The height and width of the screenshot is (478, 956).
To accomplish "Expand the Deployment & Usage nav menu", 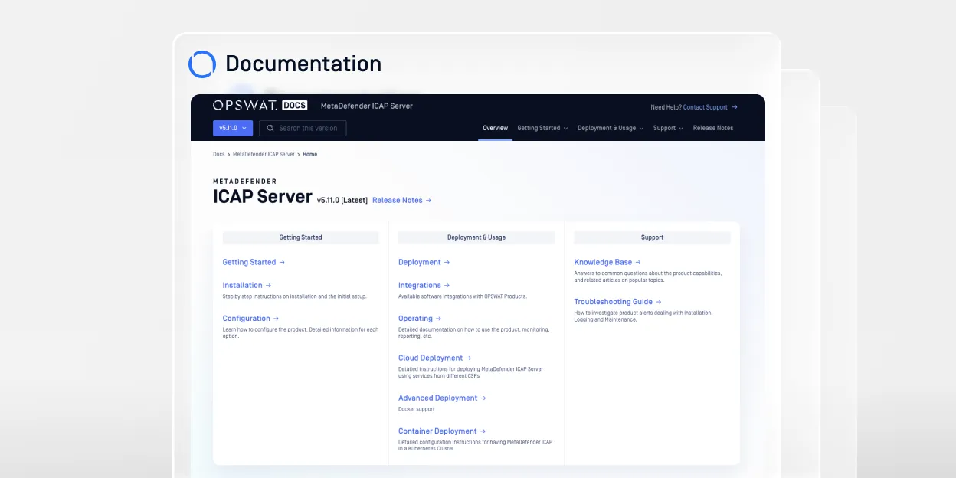I will click(611, 128).
